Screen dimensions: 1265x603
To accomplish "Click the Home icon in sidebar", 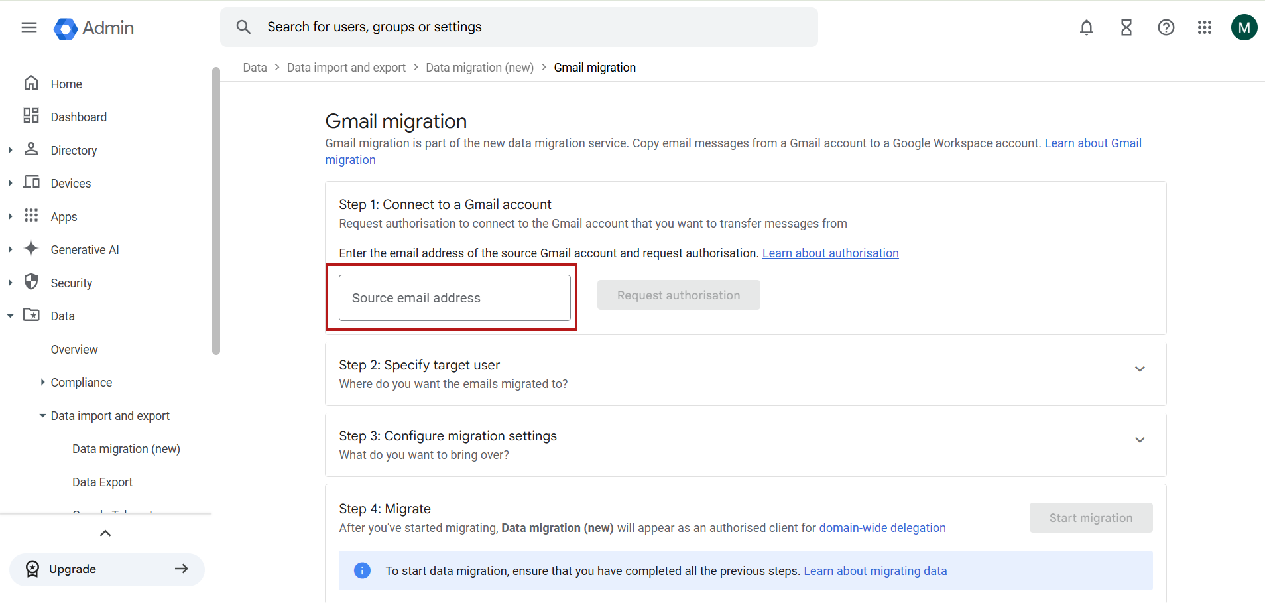I will tap(31, 83).
